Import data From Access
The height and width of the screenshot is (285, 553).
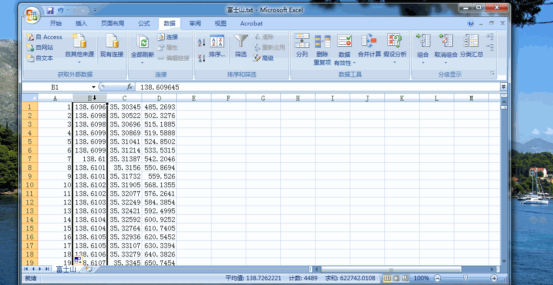[x=44, y=37]
